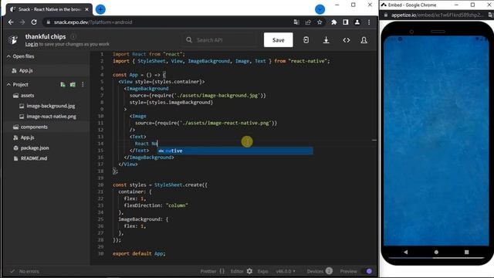Viewport: 494px width, 278px height.
Task: Select the Snack - React Native browser tab
Action: point(49,9)
